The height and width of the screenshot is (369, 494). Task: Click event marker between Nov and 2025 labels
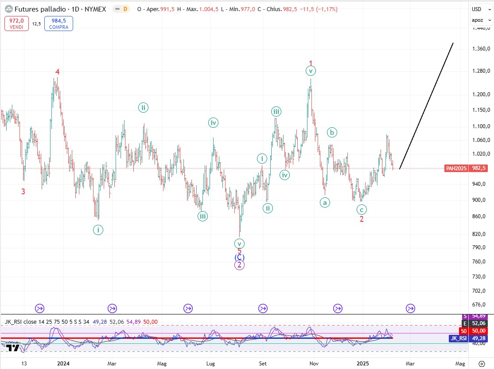338,308
